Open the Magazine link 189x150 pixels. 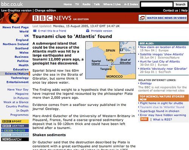point(22,94)
